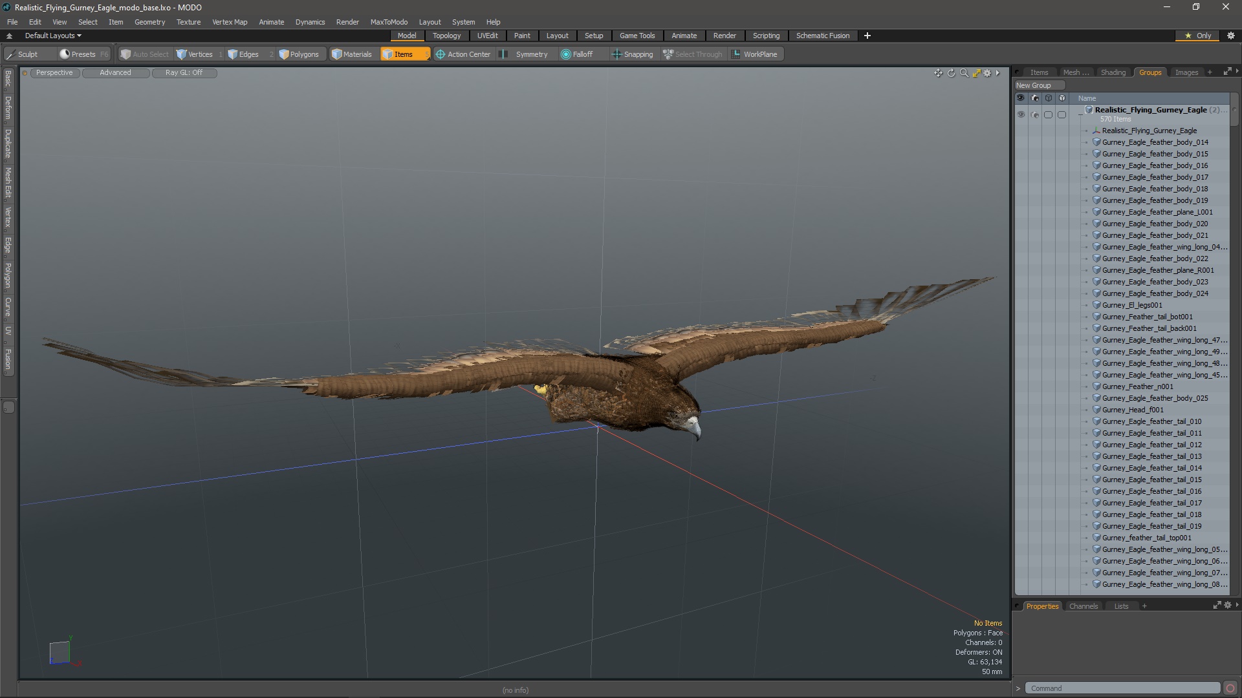This screenshot has height=698, width=1242.
Task: Expand the Realistic_Flying_Gurney_Eagle group
Action: [x=1079, y=109]
